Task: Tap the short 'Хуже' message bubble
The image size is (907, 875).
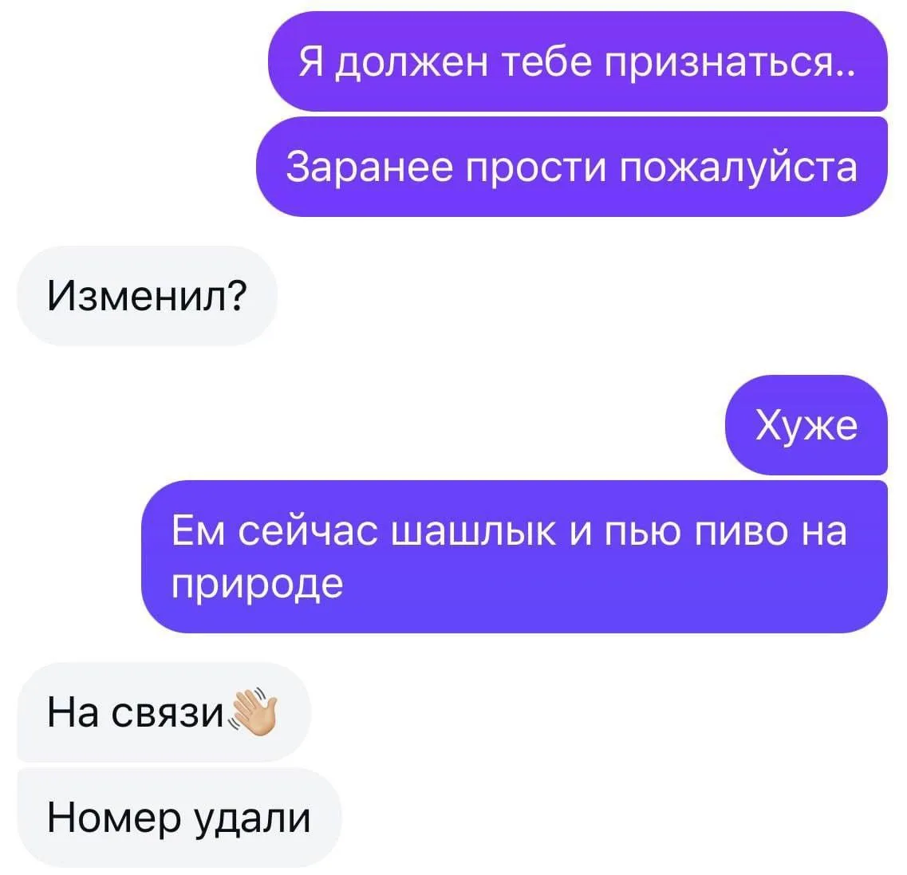Action: pyautogui.click(x=806, y=425)
